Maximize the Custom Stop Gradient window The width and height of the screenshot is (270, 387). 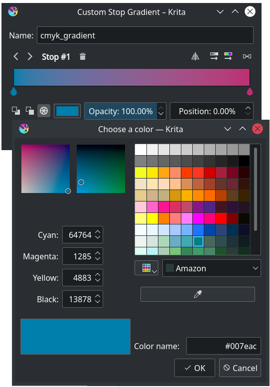(x=235, y=11)
